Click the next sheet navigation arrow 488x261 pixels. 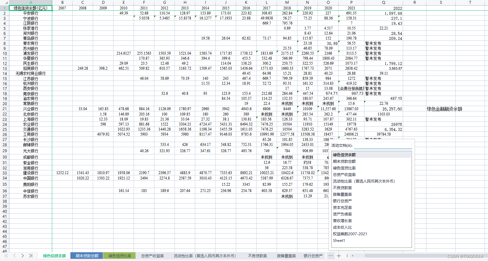(23, 256)
